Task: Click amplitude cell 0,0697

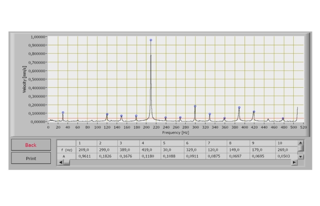Action: [238, 156]
